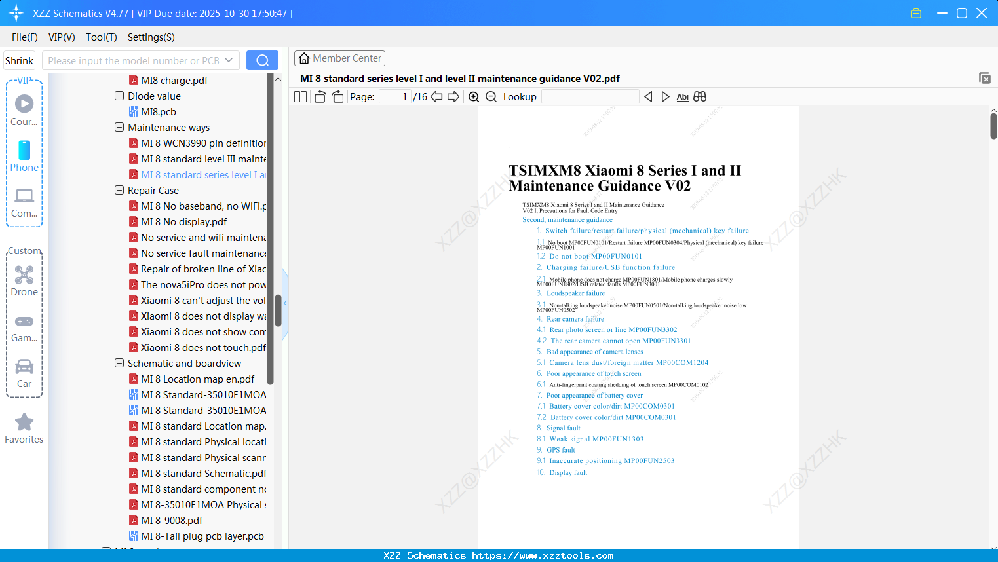The height and width of the screenshot is (562, 998).
Task: Toggle the two-page layout view icon
Action: [x=300, y=97]
